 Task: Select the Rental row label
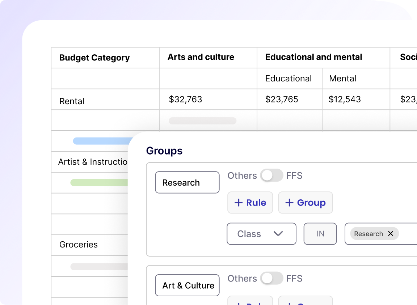72,101
